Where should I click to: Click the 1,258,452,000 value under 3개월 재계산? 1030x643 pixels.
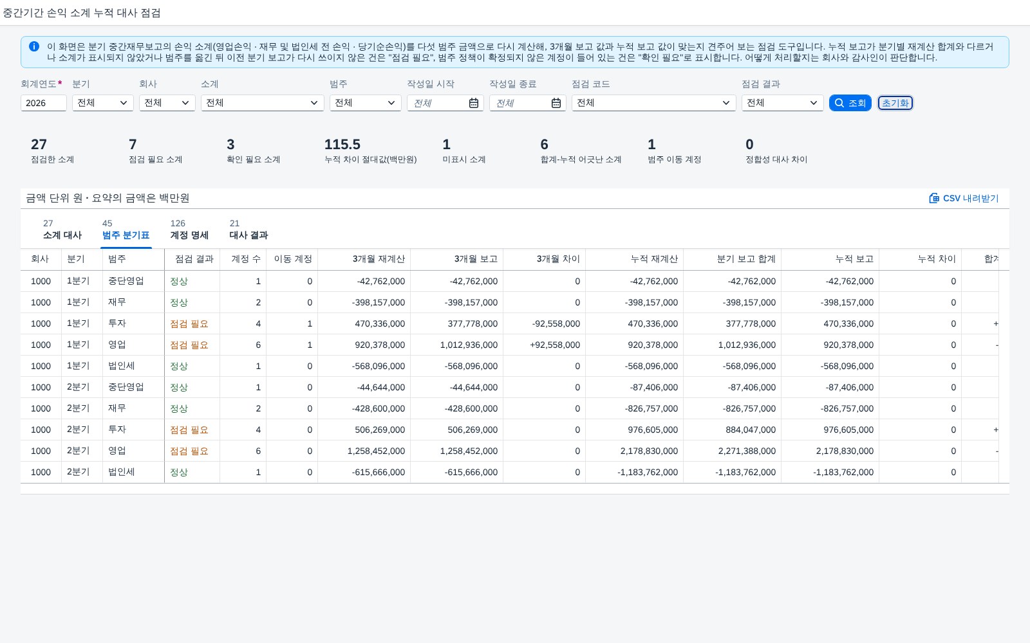click(376, 451)
